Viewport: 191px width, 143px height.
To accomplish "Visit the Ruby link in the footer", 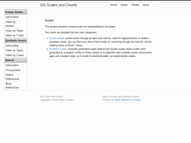I will pos(138,100).
